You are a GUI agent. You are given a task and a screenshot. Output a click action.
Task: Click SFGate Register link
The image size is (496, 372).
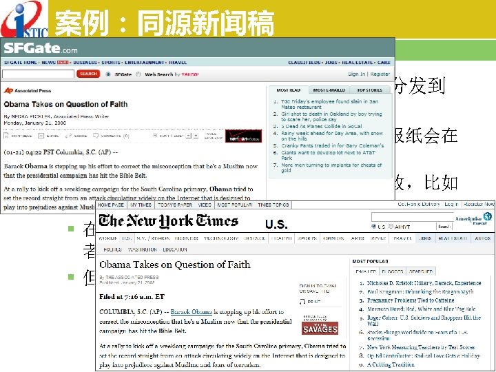pos(380,74)
